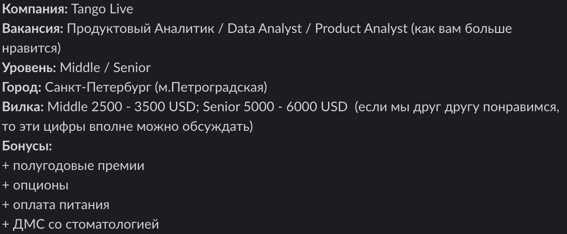
Task: Click the "Product Analyst" text
Action: [x=361, y=28]
